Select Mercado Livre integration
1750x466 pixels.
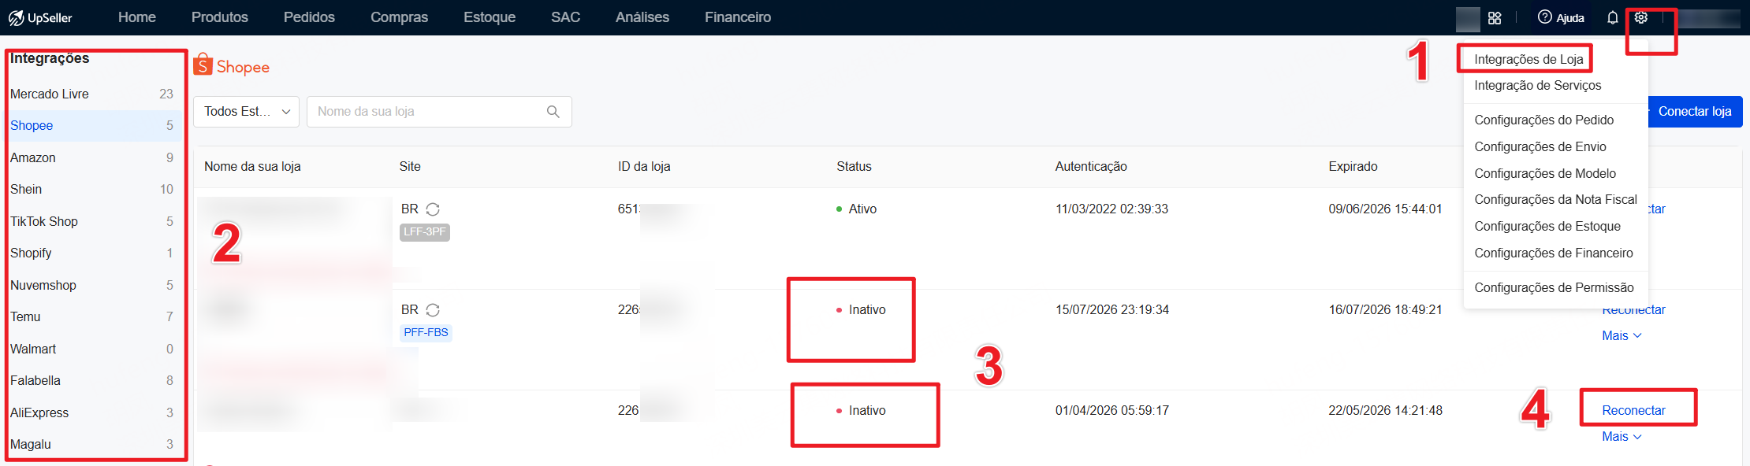coord(91,94)
